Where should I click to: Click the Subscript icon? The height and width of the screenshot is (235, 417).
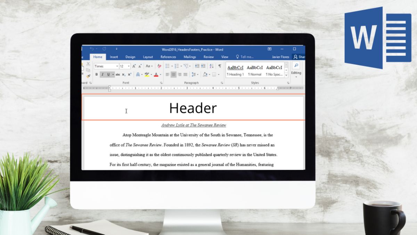coord(124,75)
